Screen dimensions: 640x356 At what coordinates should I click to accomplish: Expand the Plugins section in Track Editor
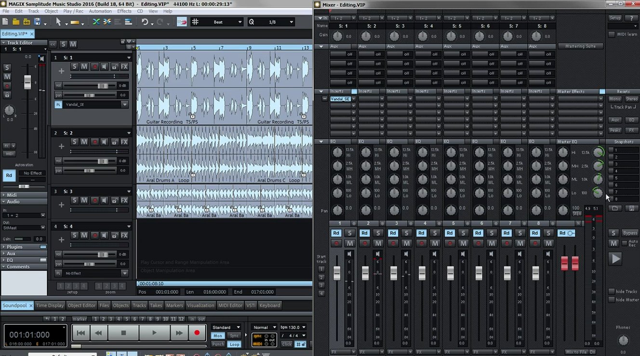24,246
